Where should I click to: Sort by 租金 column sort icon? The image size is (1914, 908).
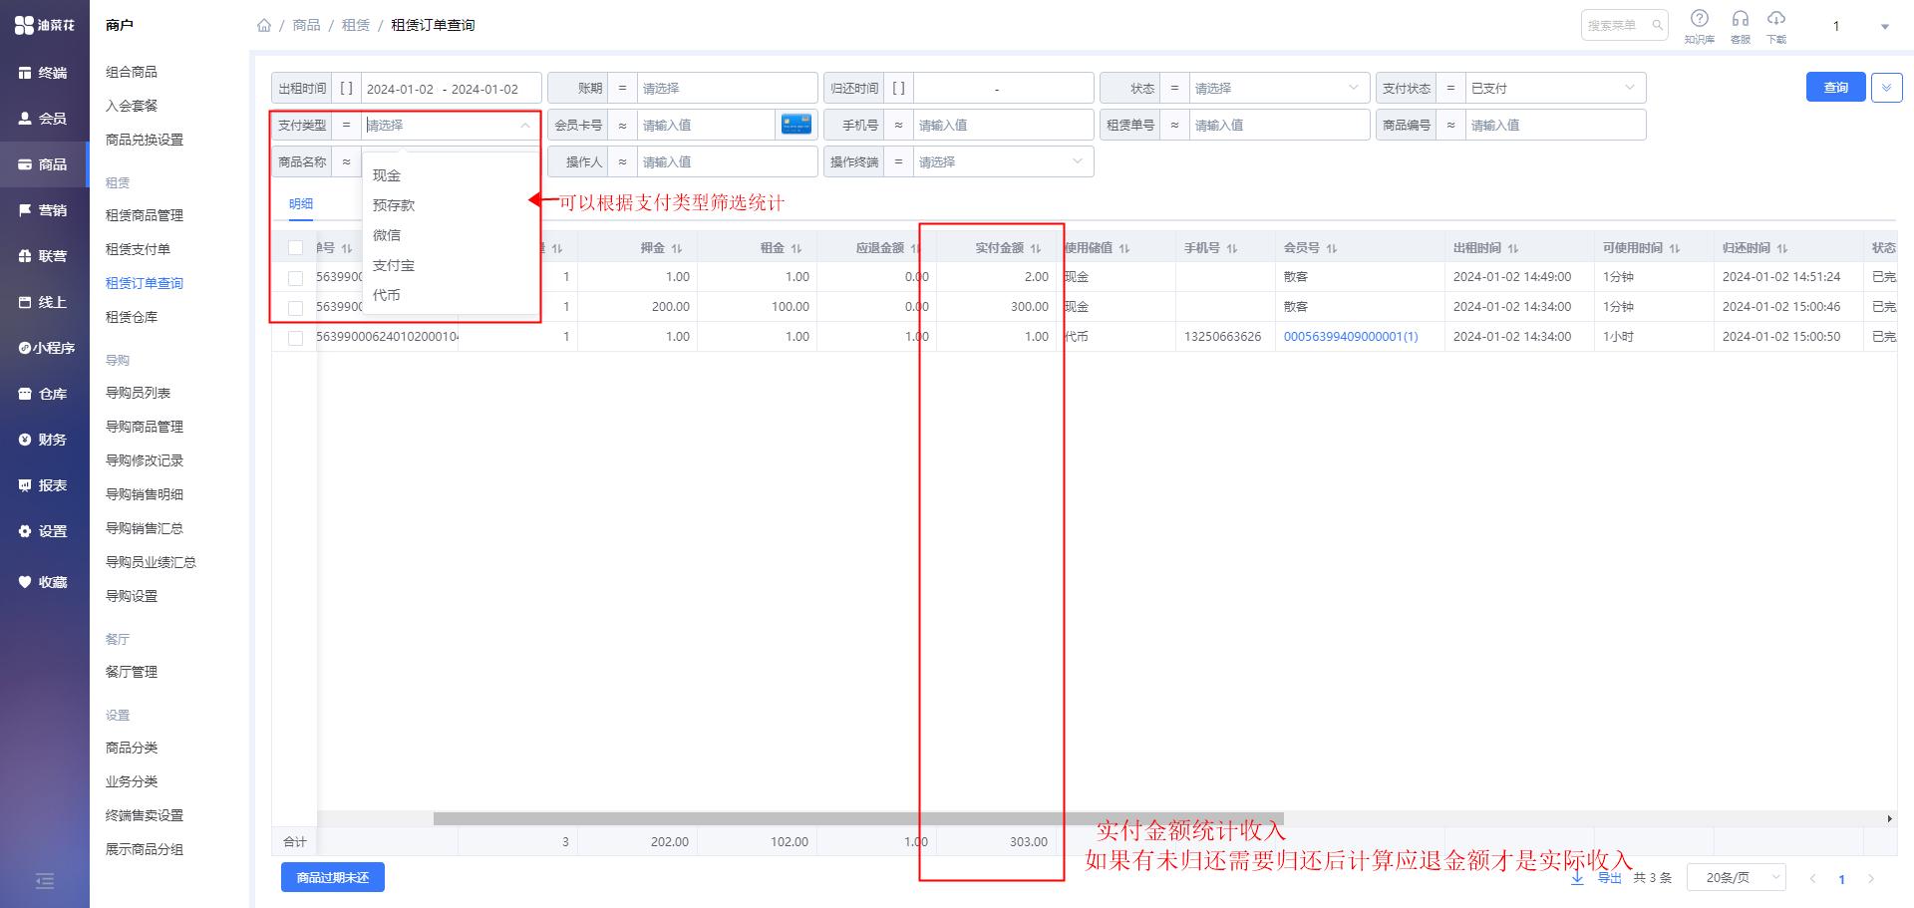[x=797, y=248]
